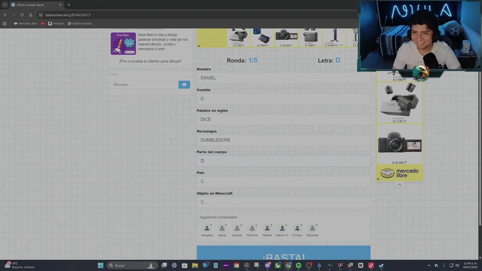Open Amazon bookmark
482x271 pixels.
[x=56, y=23]
